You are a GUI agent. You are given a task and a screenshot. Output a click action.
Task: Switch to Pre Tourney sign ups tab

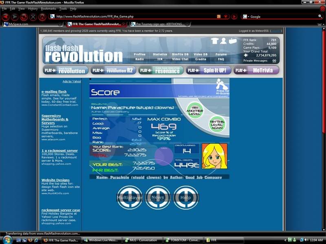[x=159, y=24]
